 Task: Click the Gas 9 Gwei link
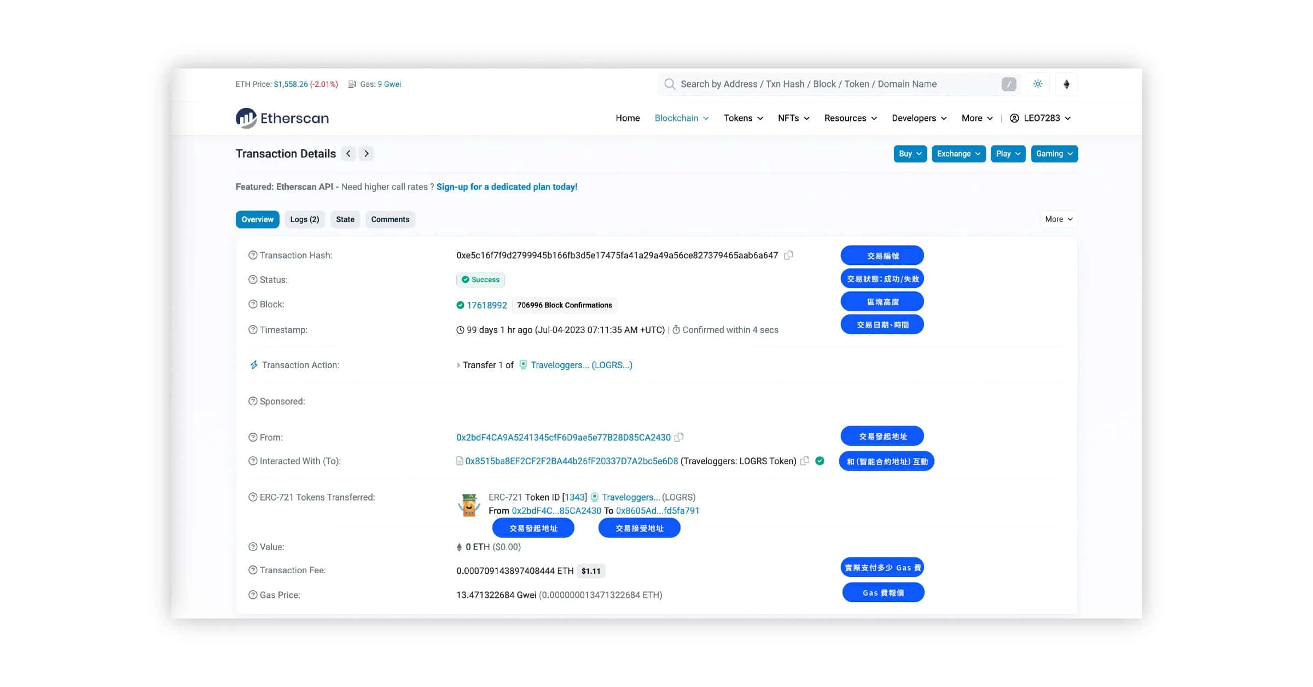tap(389, 84)
